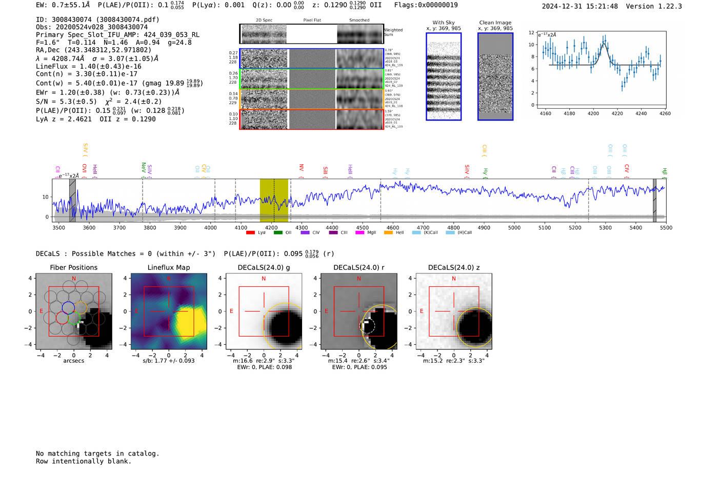718x489 pixels.
Task: Click the magenta MgII legend swatch
Action: [360, 233]
